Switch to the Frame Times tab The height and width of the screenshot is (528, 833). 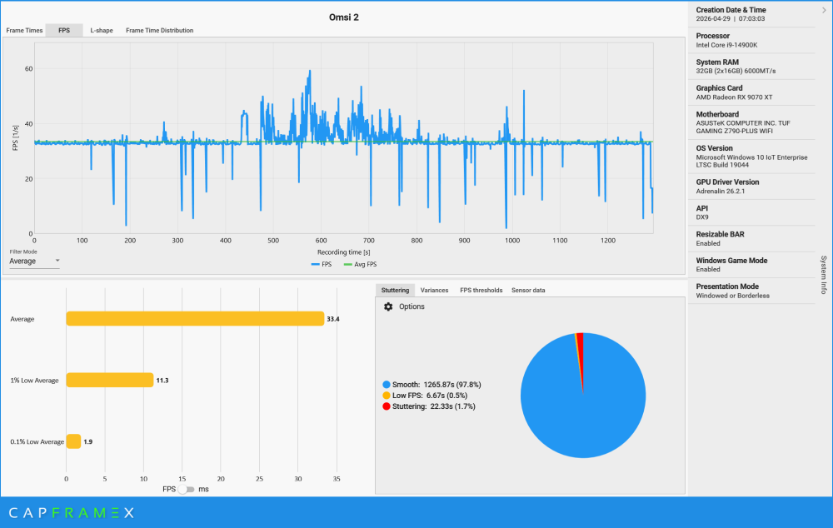[x=24, y=30]
